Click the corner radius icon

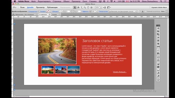(x=72, y=11)
